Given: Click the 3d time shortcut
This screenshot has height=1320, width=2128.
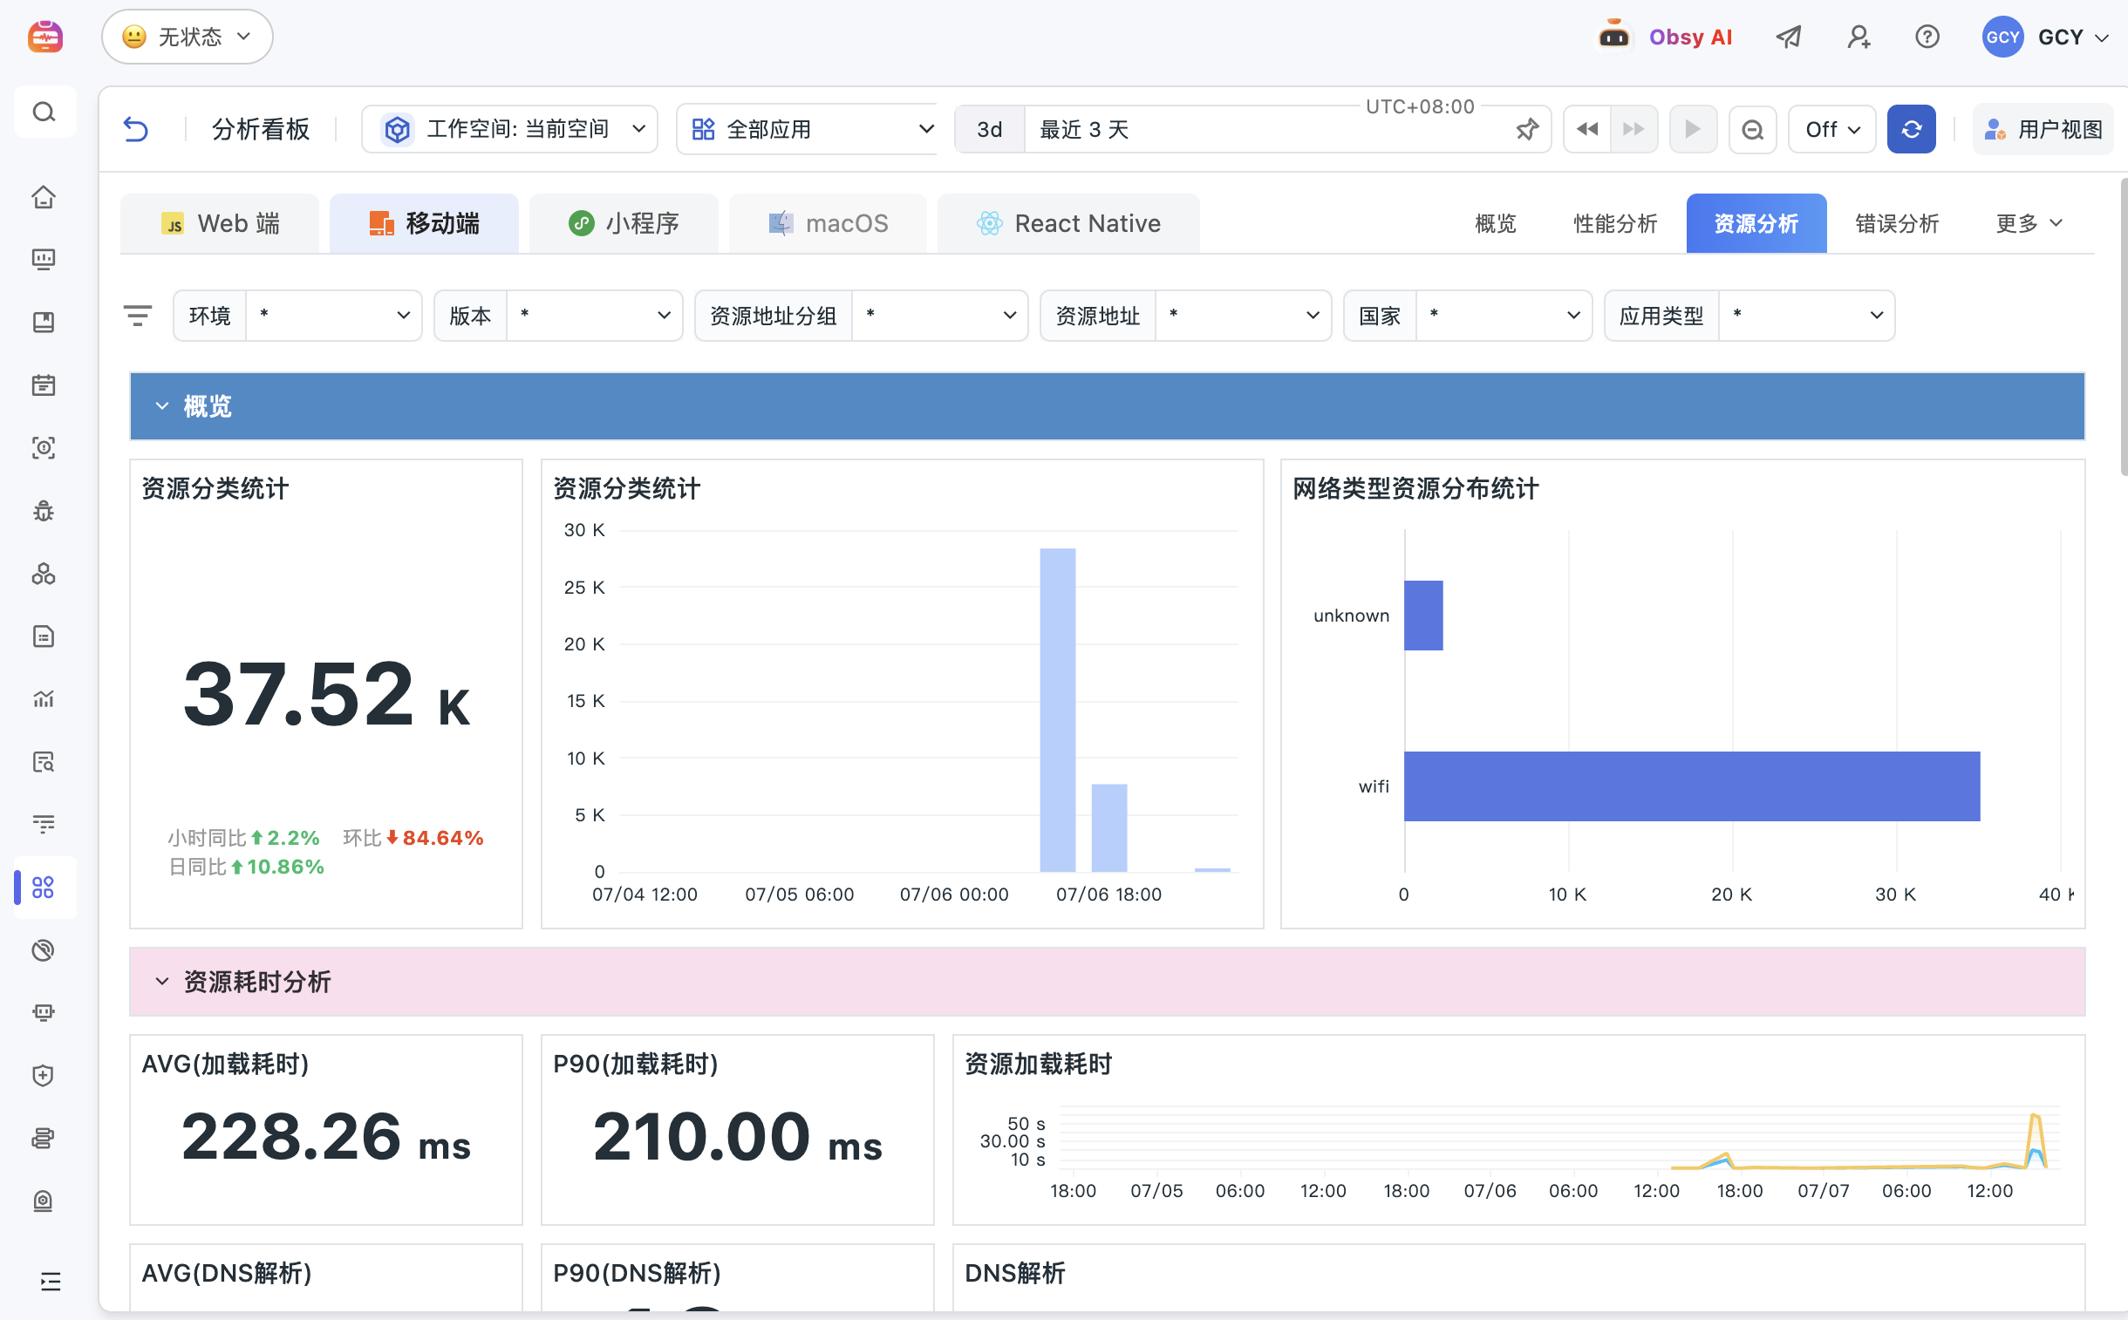Looking at the screenshot, I should point(988,129).
